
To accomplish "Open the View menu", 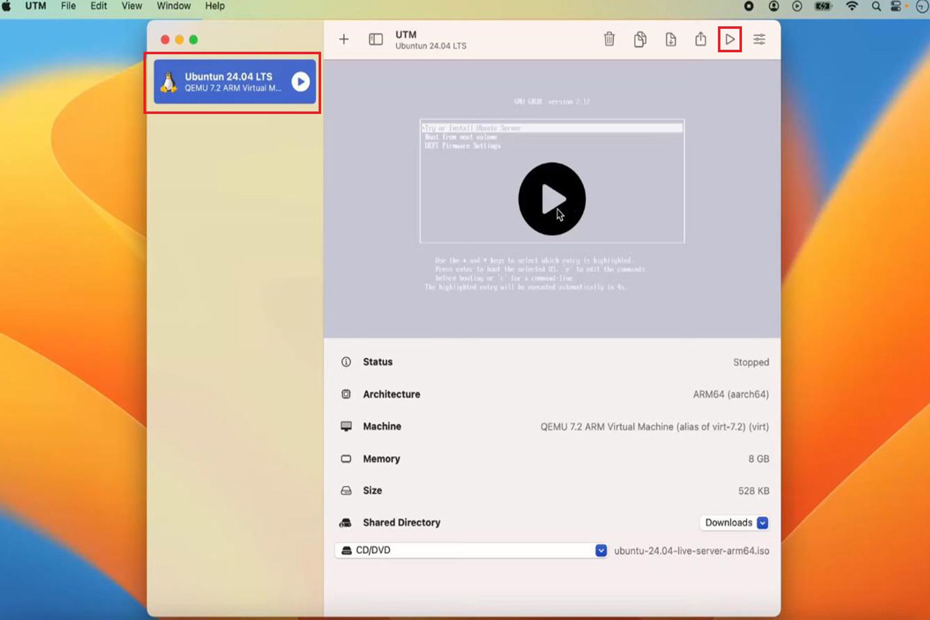I will tap(132, 6).
